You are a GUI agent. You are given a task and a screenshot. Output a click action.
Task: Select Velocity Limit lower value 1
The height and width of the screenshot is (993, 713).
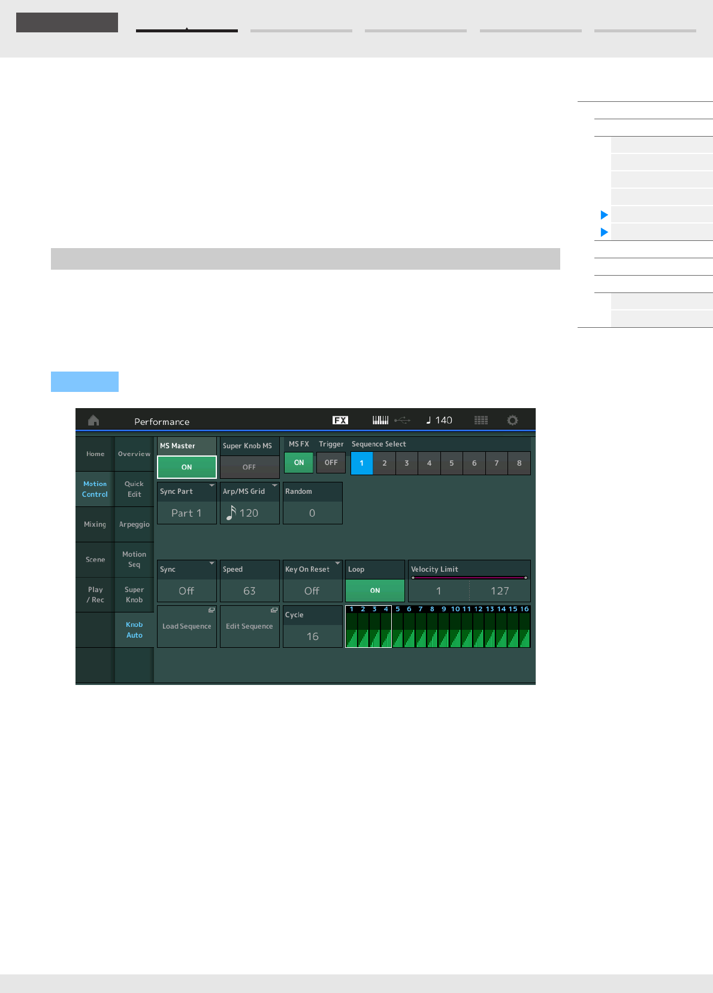point(439,591)
